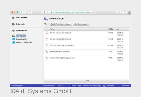Select file 321-EL-SW-XXX-GR-T1-b.pdf
This screenshot has height=97, width=141.
coord(60,39)
